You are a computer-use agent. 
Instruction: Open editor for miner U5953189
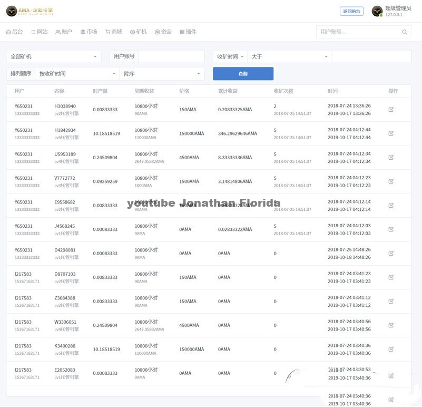coord(391,158)
